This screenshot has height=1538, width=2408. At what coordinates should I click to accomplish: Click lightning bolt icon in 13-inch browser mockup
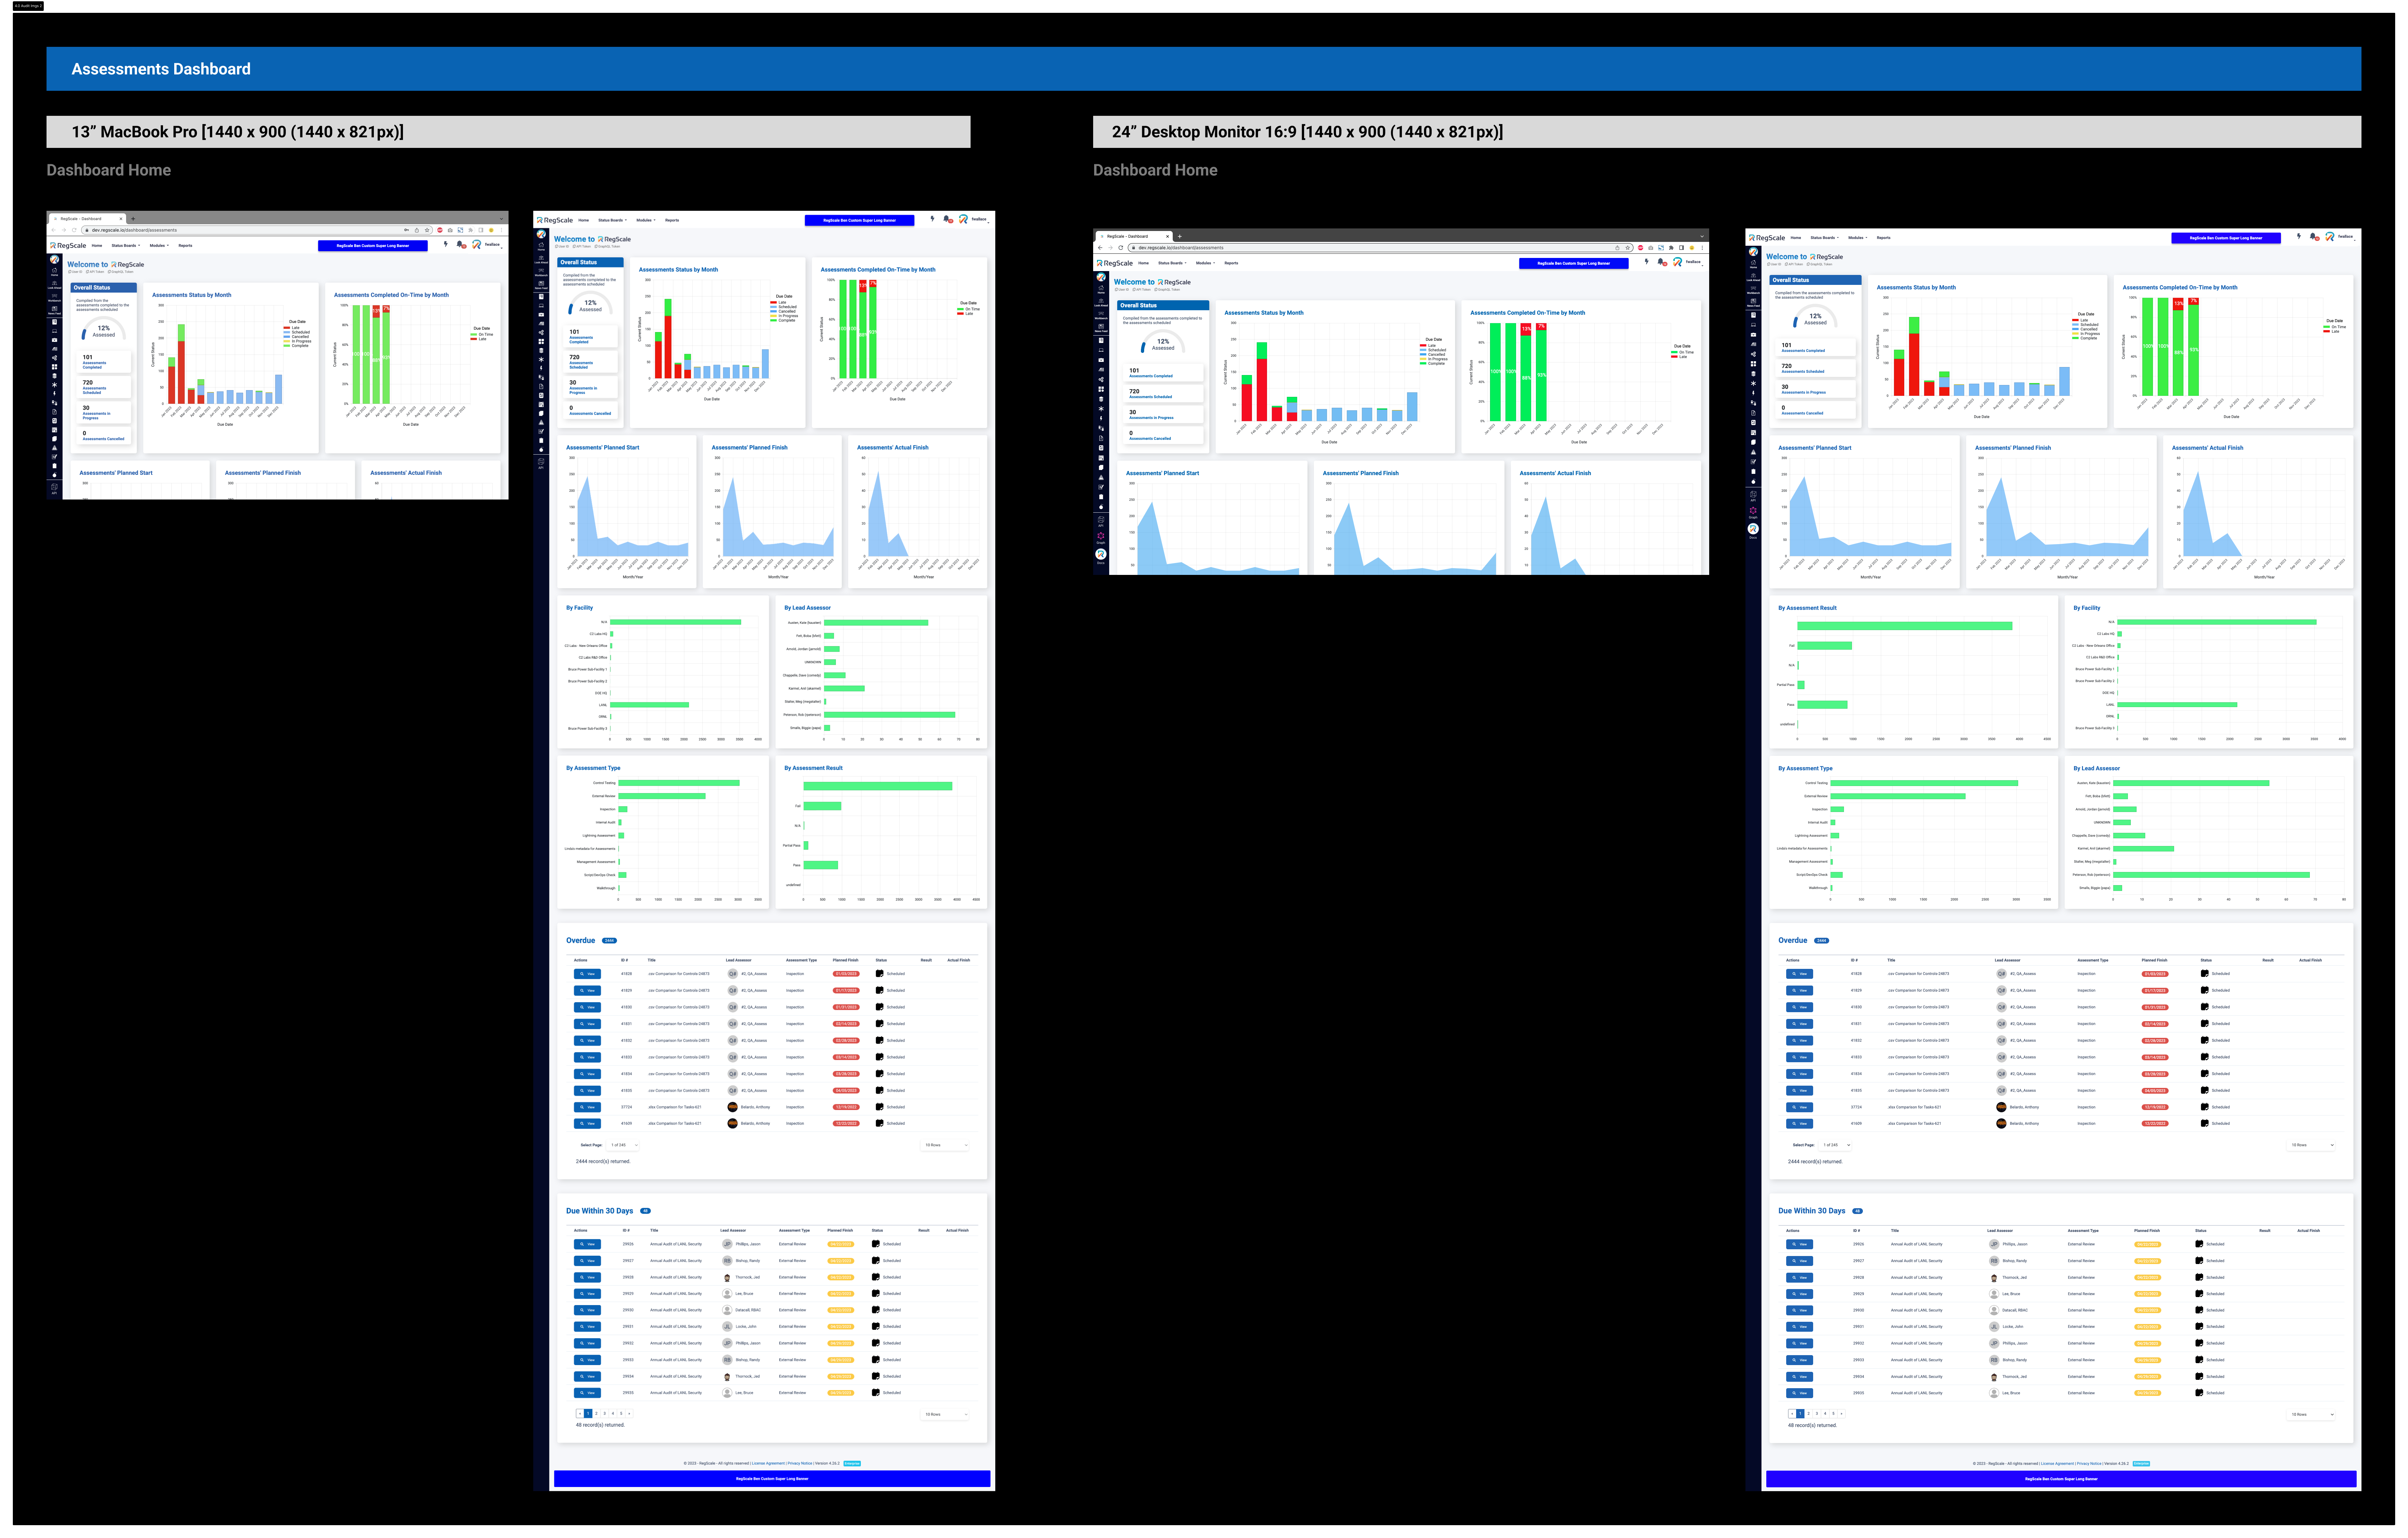tap(446, 244)
